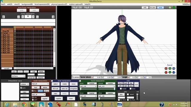191x107 pixels.
Task: Click the bone rotate button
Action: tap(64, 84)
